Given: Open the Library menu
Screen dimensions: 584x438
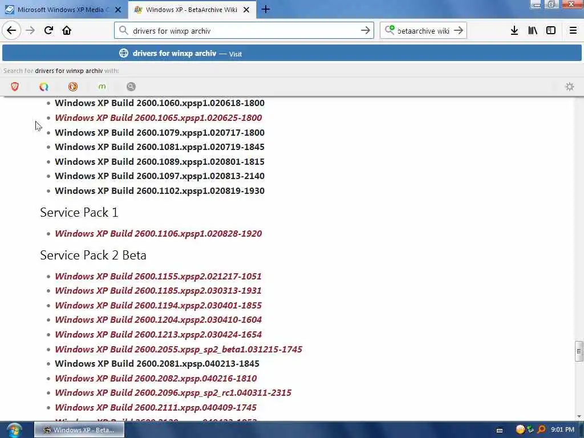Looking at the screenshot, I should (533, 31).
